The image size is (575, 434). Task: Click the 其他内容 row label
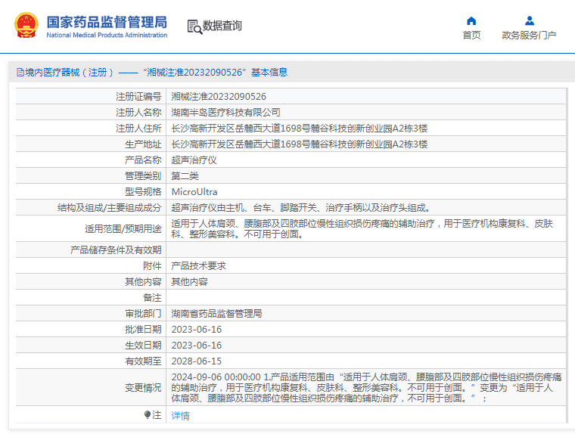click(x=144, y=281)
